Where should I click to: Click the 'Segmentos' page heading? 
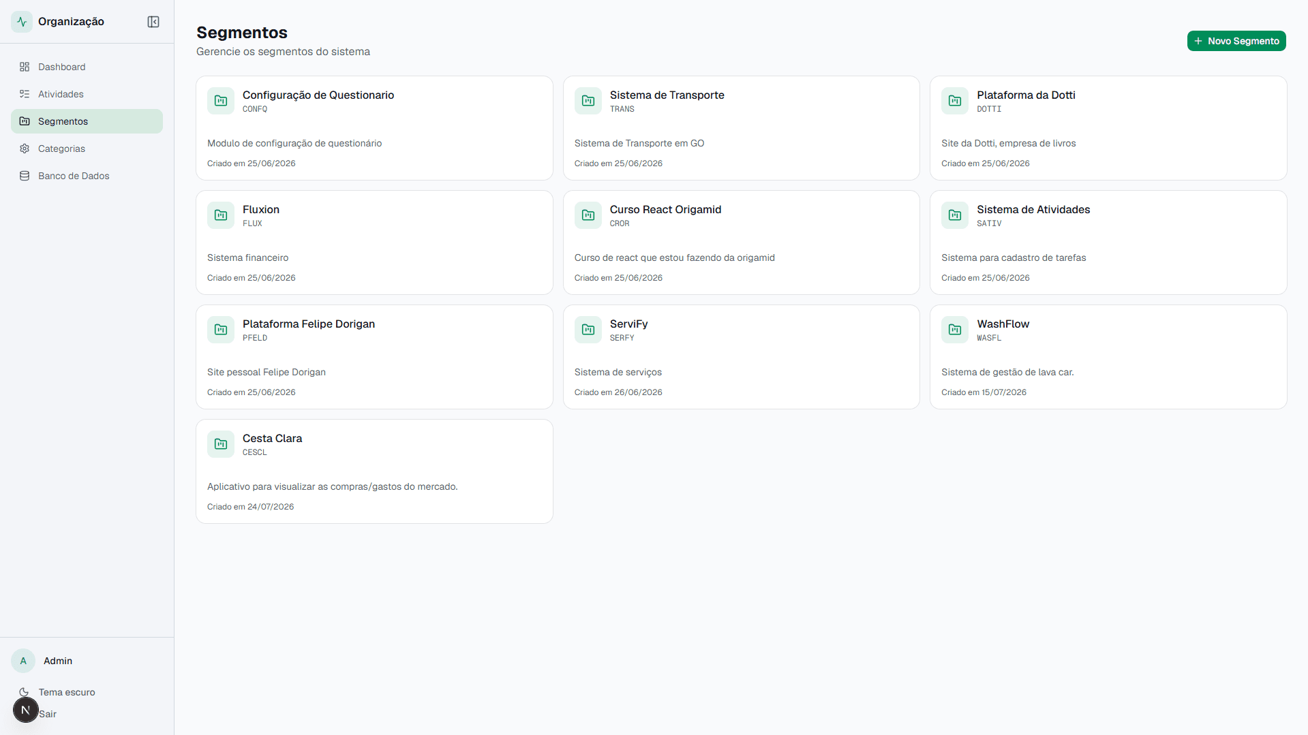click(x=242, y=32)
